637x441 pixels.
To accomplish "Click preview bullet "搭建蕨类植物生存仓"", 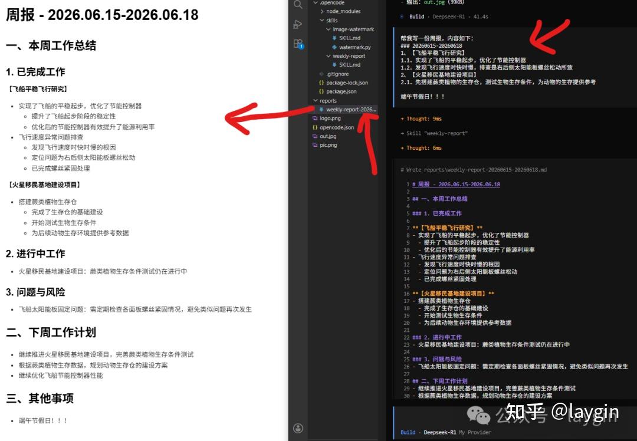I will click(x=48, y=202).
